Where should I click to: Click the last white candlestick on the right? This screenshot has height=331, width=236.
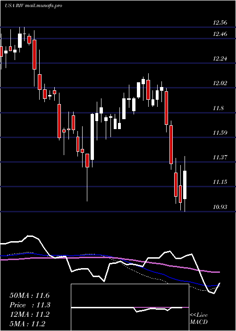pyautogui.click(x=185, y=185)
